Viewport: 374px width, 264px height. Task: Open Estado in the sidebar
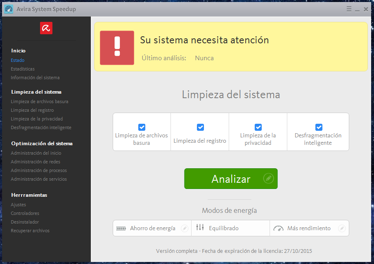click(18, 60)
